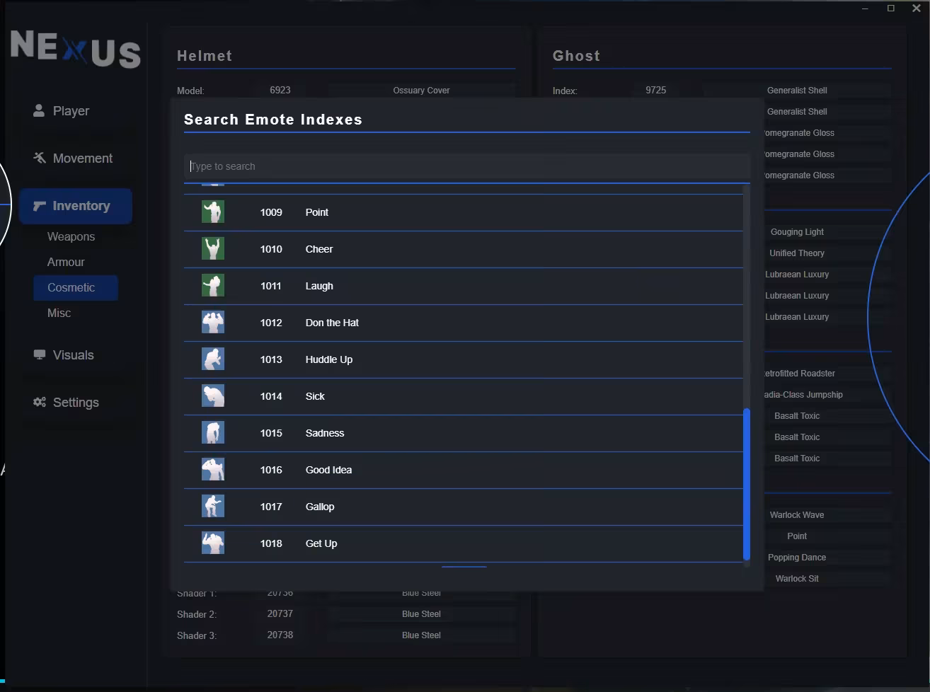Select the Point emote icon in row 1009

click(x=213, y=212)
